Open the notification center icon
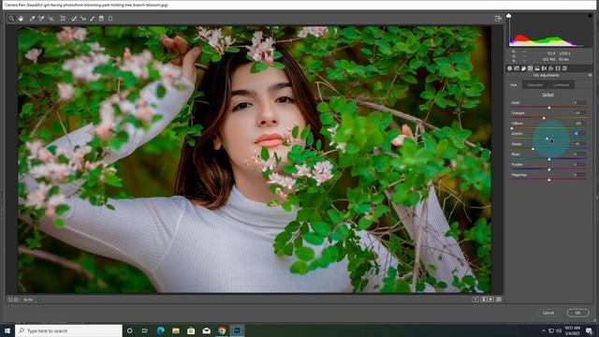Viewport: 599px width, 337px height. click(x=589, y=330)
